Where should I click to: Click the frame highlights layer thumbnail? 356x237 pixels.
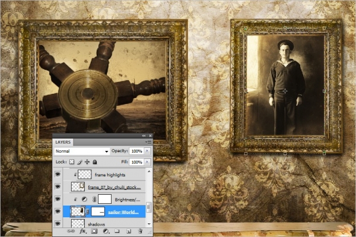[85, 175]
